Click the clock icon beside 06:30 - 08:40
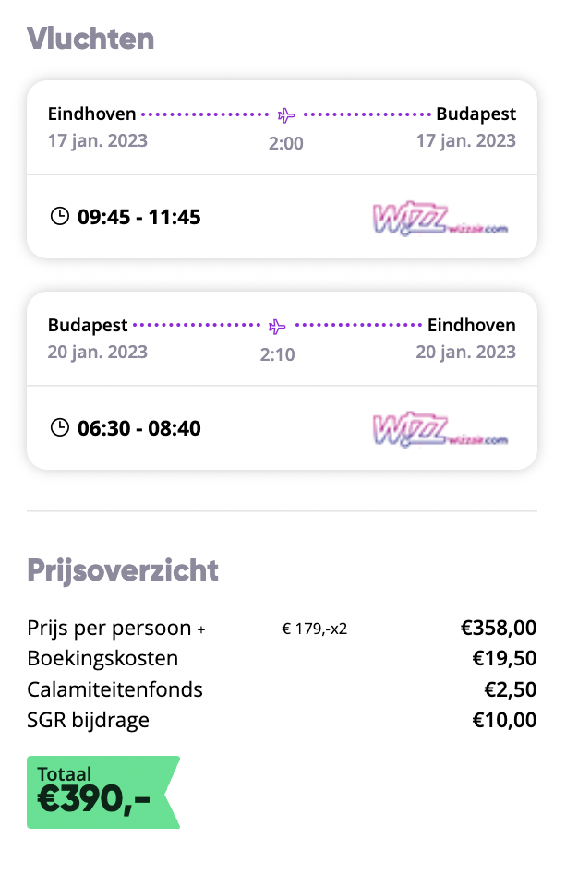 [60, 427]
